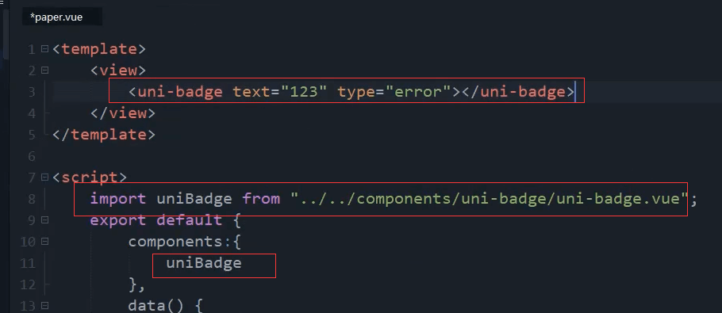Collapse the template block at line 1
This screenshot has height=313, width=722.
point(44,48)
